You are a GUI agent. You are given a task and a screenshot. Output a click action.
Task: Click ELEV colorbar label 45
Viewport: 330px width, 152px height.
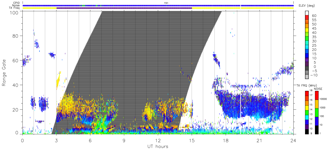pyautogui.click(x=314, y=28)
